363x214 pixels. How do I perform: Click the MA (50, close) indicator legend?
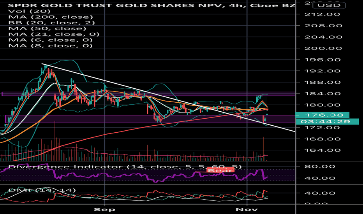coord(47,28)
